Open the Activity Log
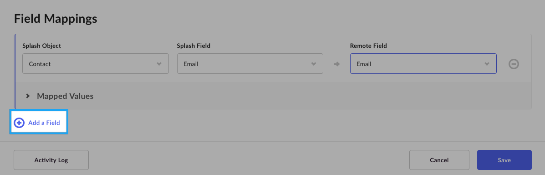Viewport: 545px width, 175px height. [x=51, y=160]
